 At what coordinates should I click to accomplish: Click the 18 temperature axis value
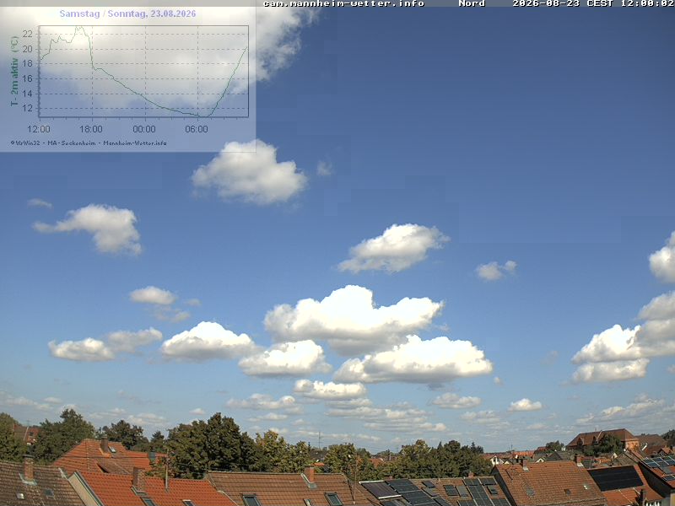28,63
